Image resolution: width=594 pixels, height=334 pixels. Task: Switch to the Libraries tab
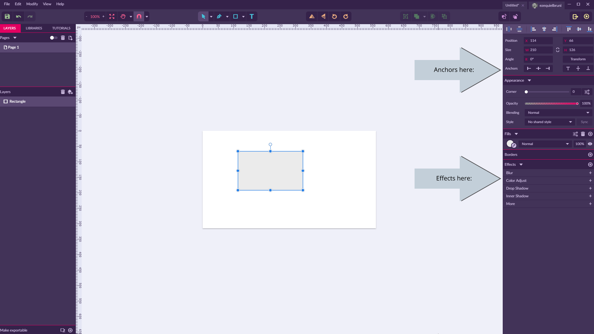(34, 28)
